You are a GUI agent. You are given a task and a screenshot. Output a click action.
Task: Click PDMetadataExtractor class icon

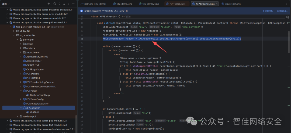24,104
